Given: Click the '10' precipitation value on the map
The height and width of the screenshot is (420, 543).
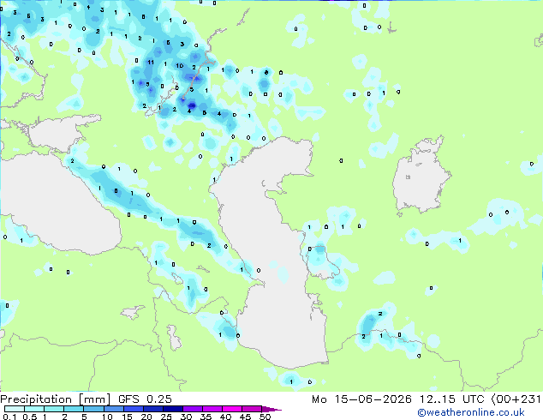Looking at the screenshot, I should pos(179,65).
